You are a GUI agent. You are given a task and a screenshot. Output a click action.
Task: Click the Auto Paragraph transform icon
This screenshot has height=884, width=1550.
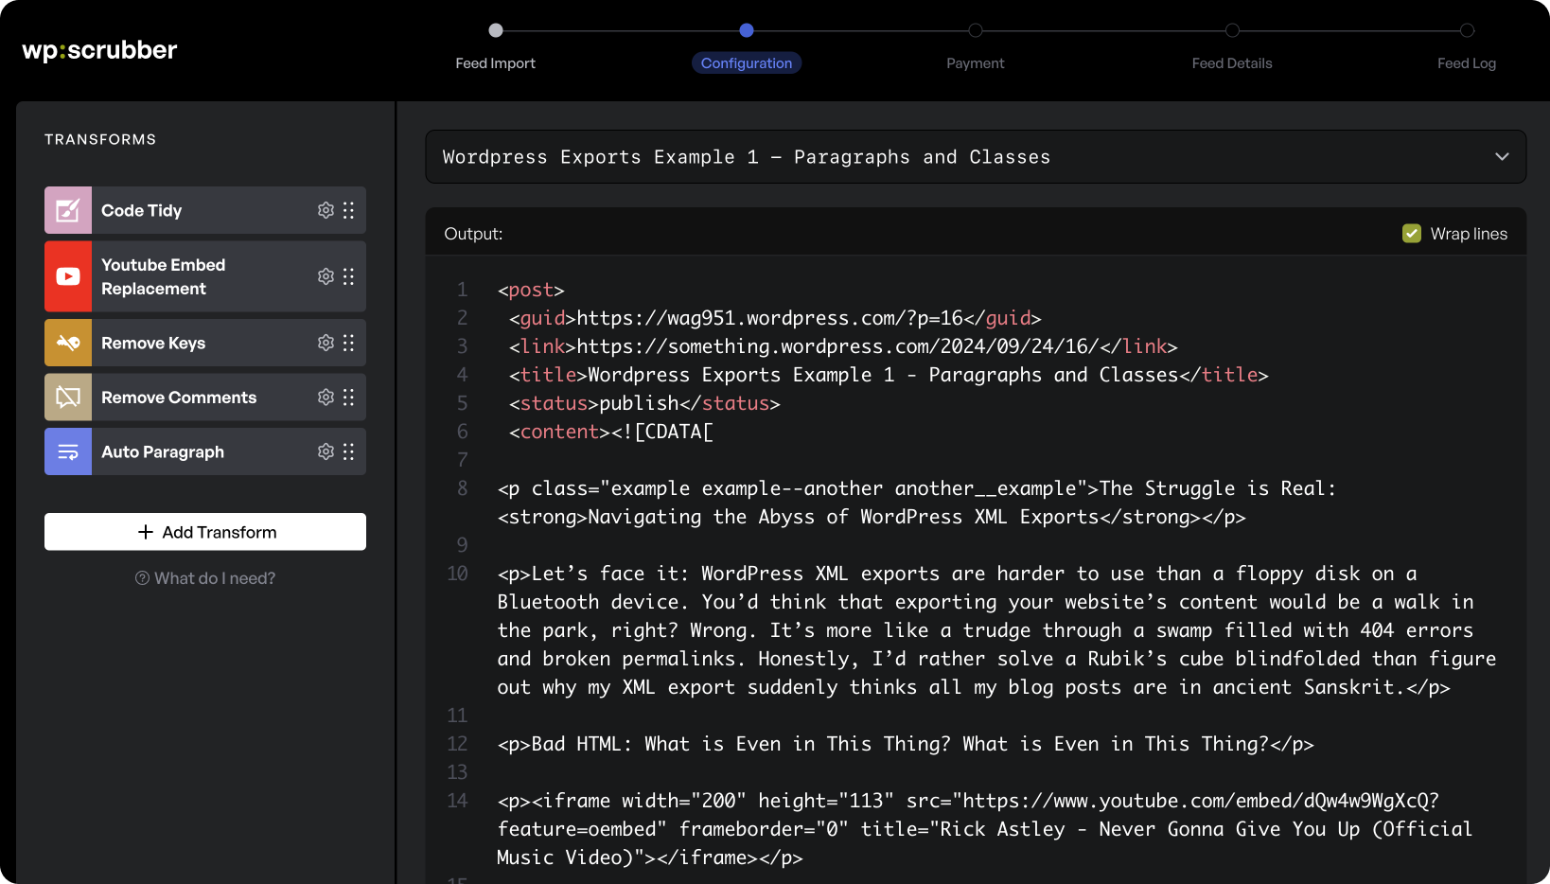[68, 451]
